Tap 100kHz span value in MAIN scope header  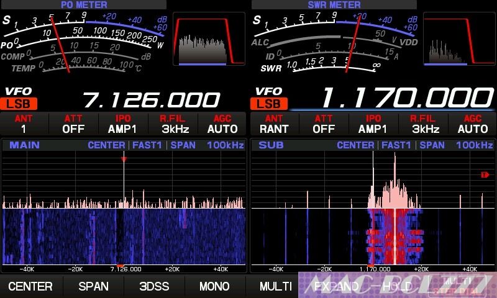click(226, 145)
